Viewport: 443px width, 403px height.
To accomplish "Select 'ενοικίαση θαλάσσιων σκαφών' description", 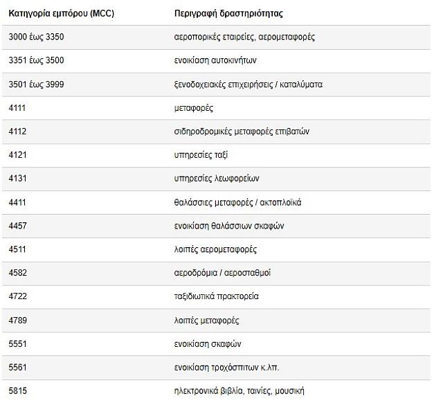I will (229, 226).
